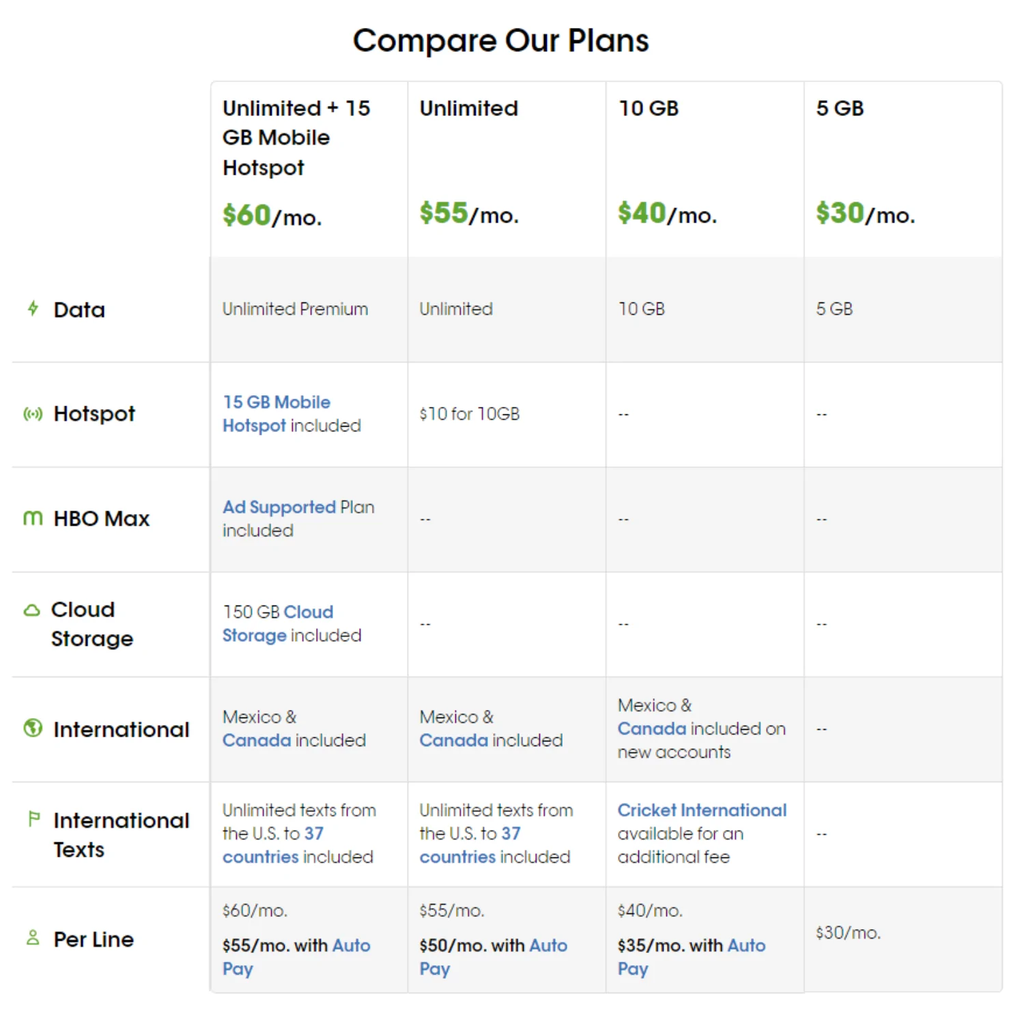Click Canada link in the 10 GB International cell
Viewport: 1024px width, 1024px height.
(651, 728)
